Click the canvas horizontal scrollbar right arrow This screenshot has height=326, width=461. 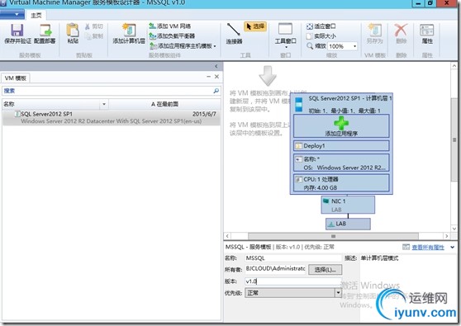pos(447,236)
